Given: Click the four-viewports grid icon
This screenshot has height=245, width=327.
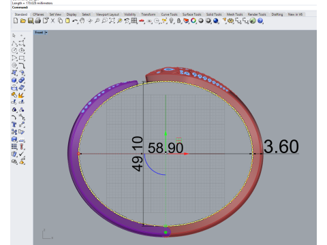Looking at the screenshot, I should 134,21.
